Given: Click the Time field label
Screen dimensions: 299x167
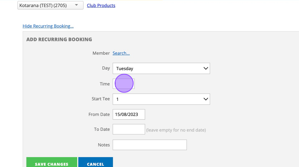Looking at the screenshot, I should tap(105, 84).
